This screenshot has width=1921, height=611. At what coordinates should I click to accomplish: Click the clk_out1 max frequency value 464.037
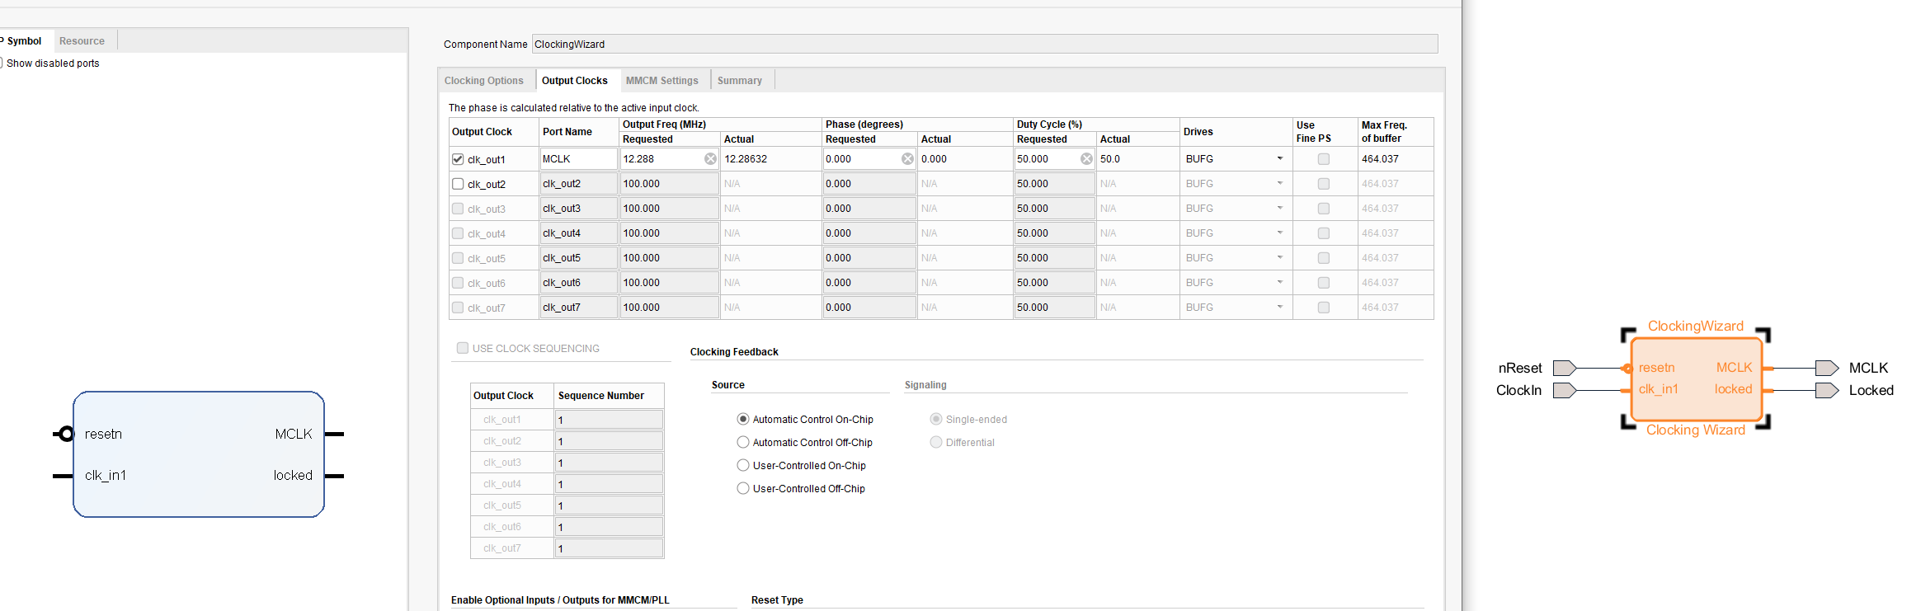pyautogui.click(x=1380, y=159)
